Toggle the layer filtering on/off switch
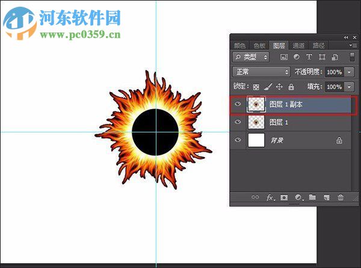This screenshot has height=268, width=361. [352, 57]
